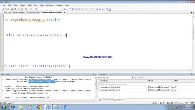Switch to the General Output tab

click(x=106, y=100)
